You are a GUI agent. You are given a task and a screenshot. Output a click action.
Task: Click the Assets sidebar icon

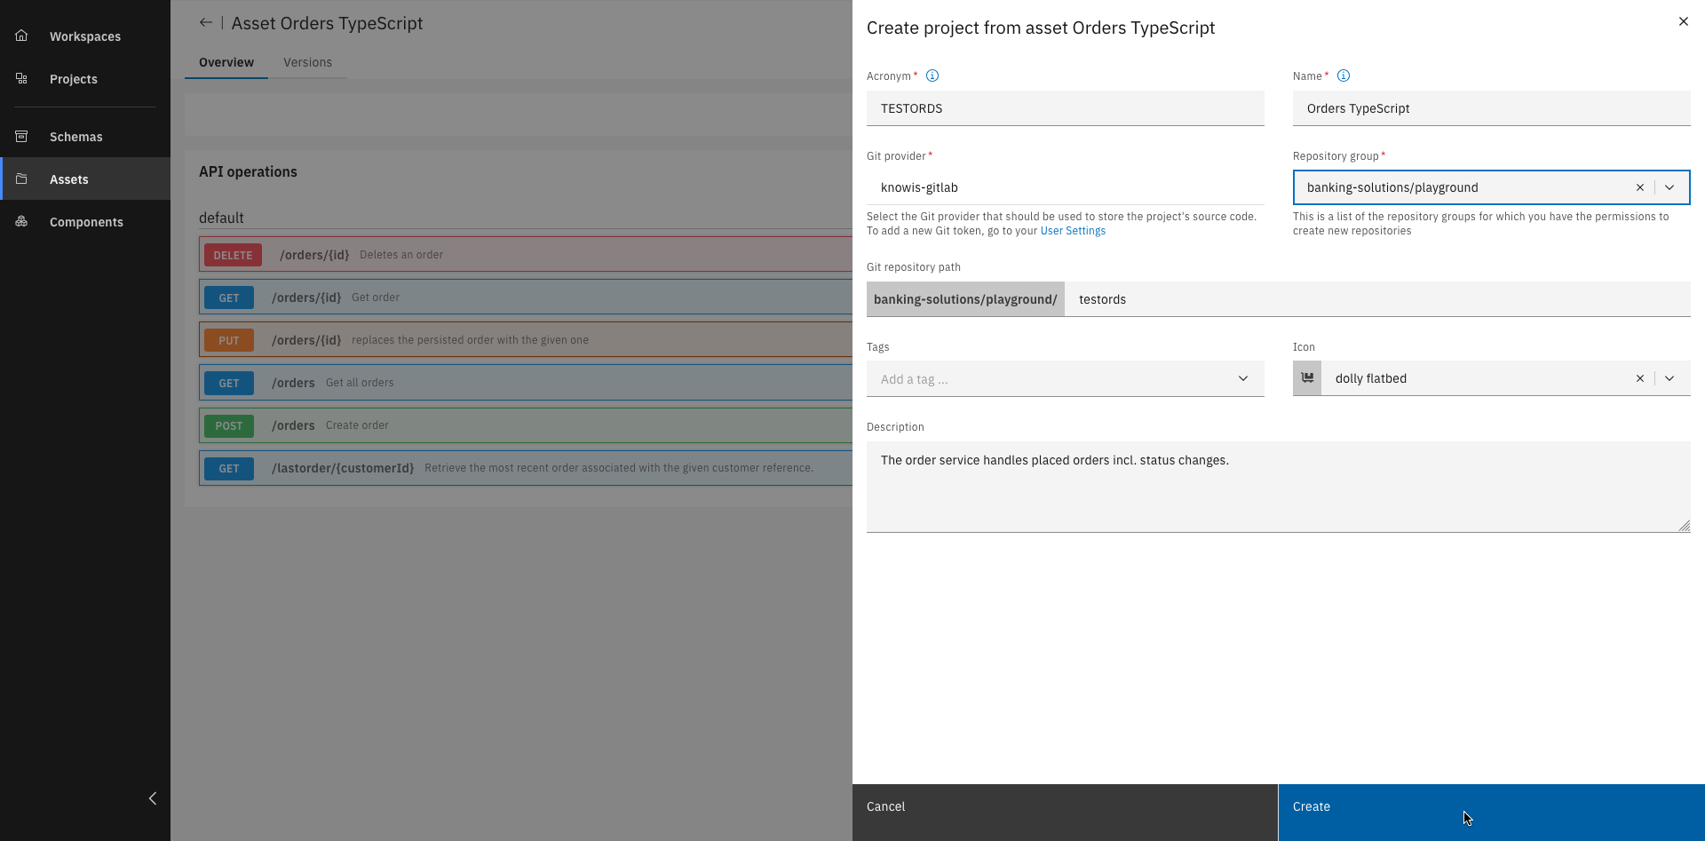point(20,179)
